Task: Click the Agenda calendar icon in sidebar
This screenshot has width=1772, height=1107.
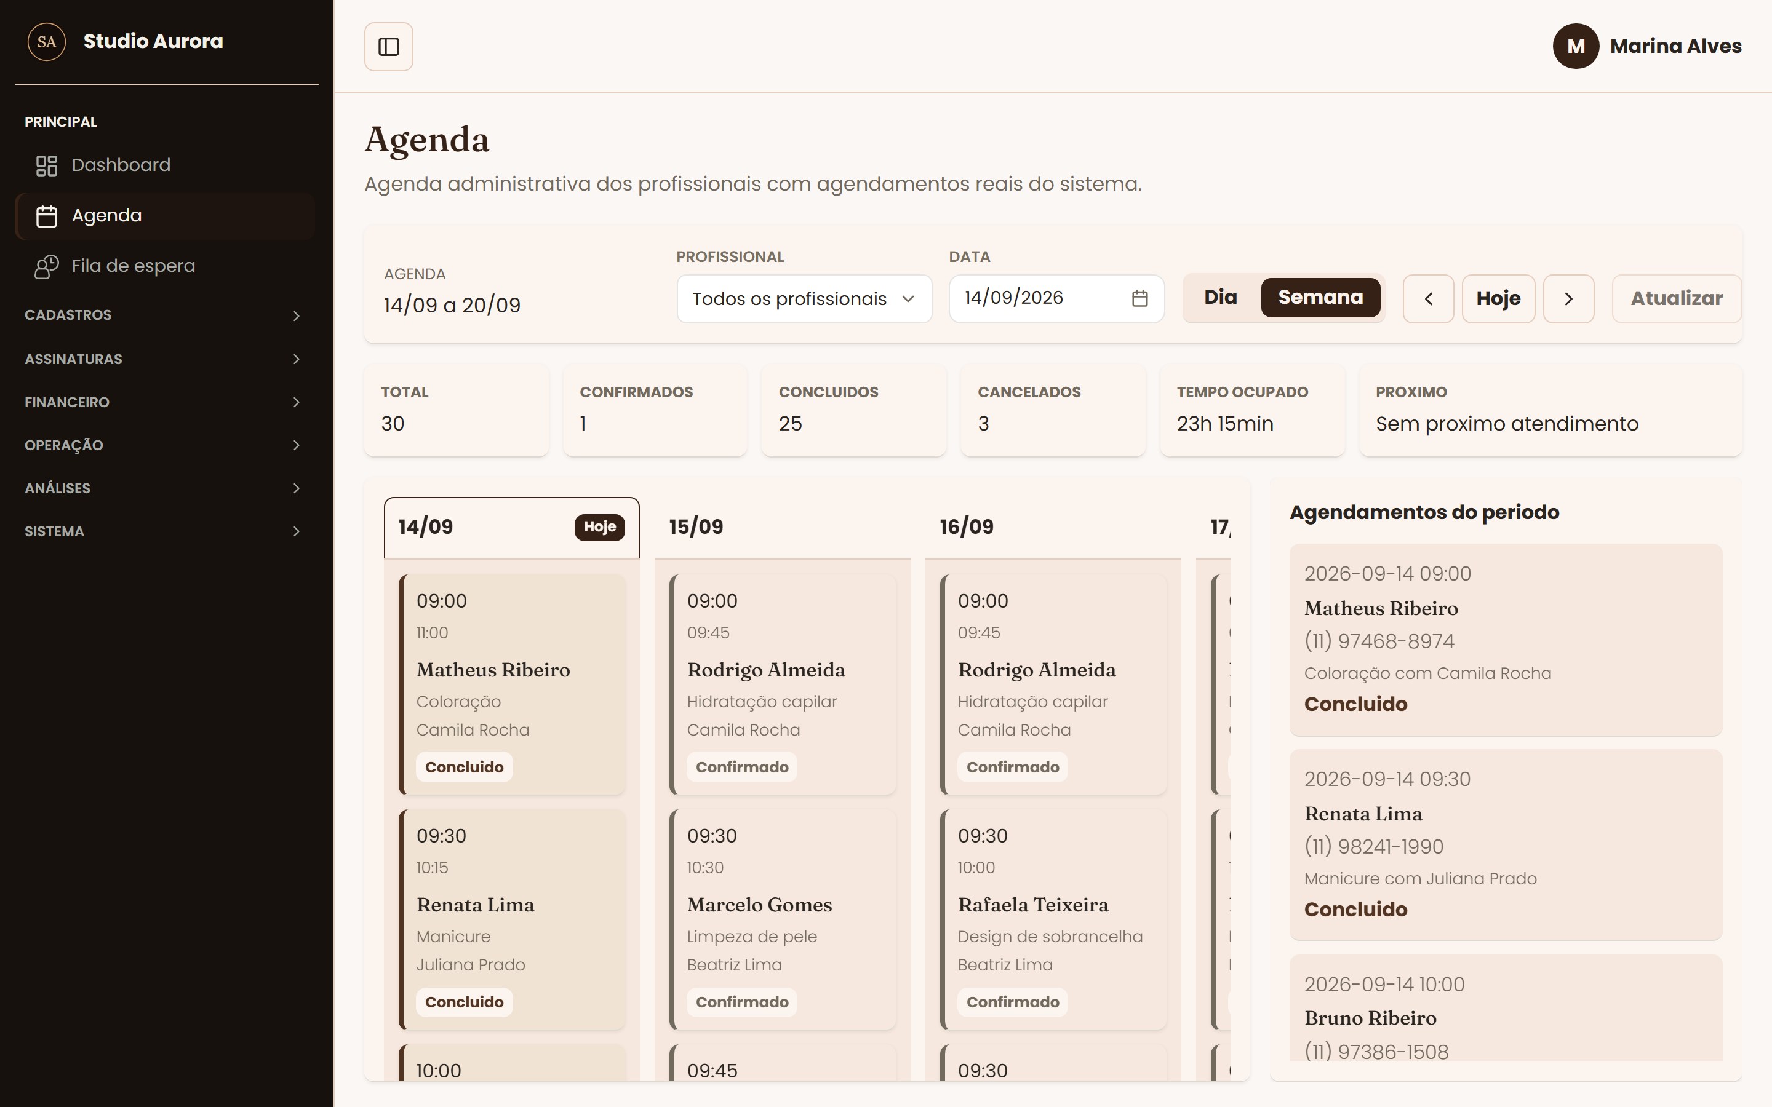Action: pyautogui.click(x=47, y=216)
